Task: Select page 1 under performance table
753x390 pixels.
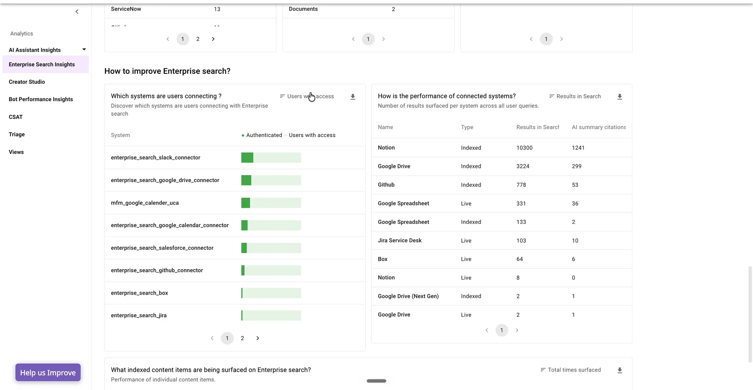Action: pyautogui.click(x=502, y=330)
